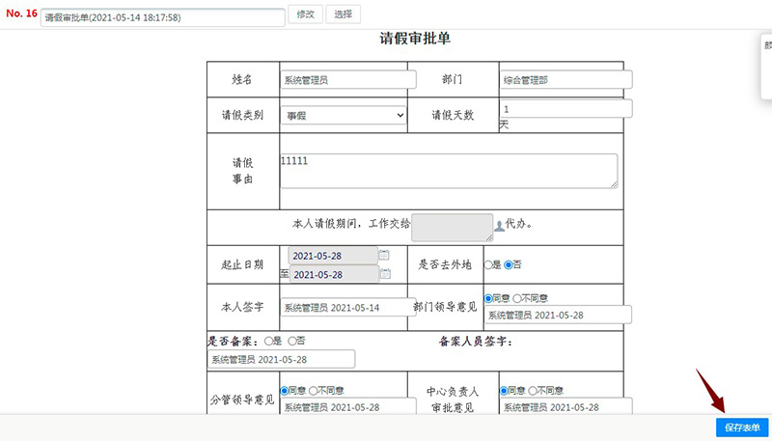Click the 起止日期 label cell
This screenshot has width=772, height=441.
coord(243,264)
